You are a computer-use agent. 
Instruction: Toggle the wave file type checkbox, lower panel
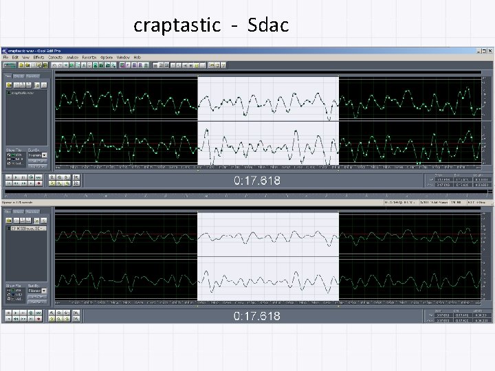point(9,290)
